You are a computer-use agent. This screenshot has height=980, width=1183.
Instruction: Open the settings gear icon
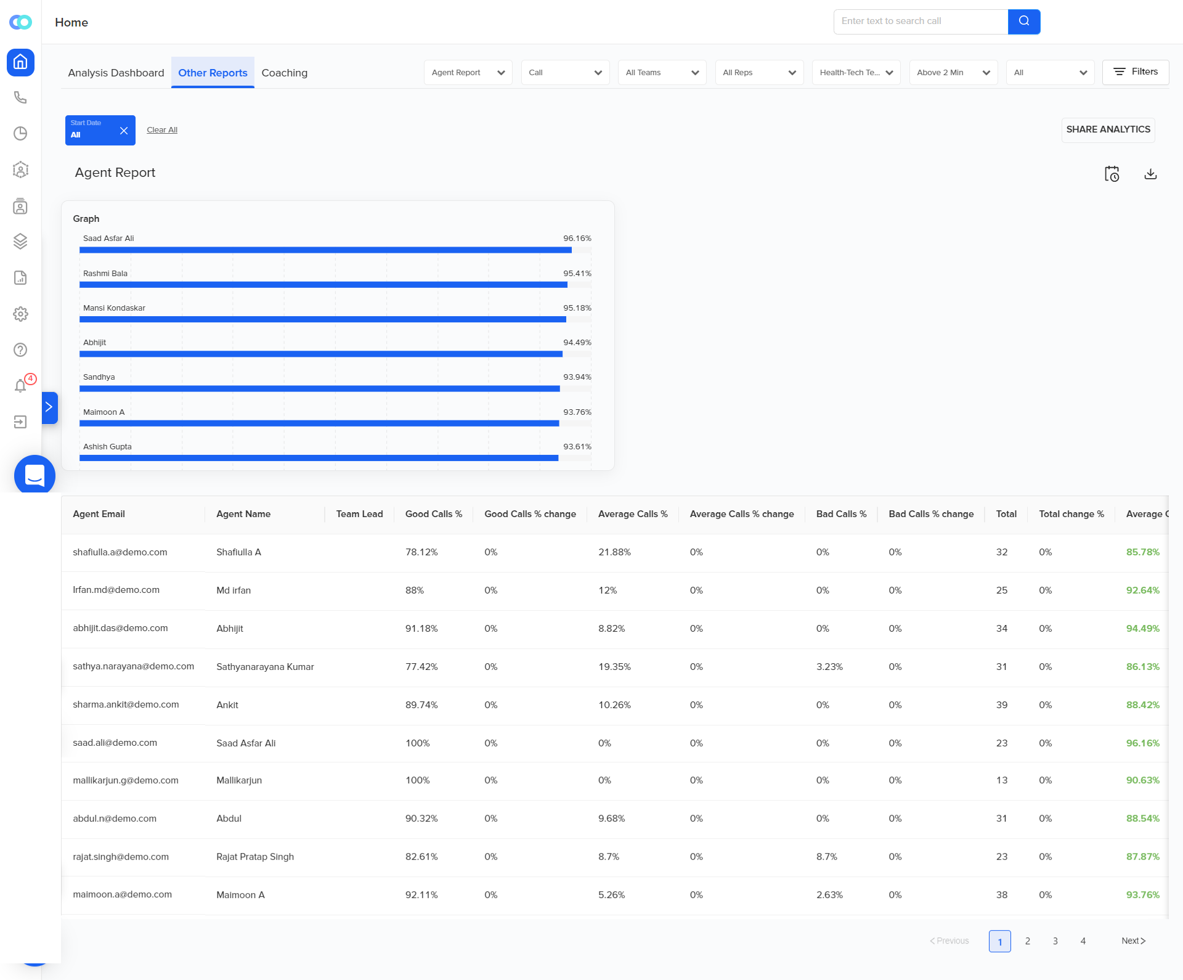(20, 314)
